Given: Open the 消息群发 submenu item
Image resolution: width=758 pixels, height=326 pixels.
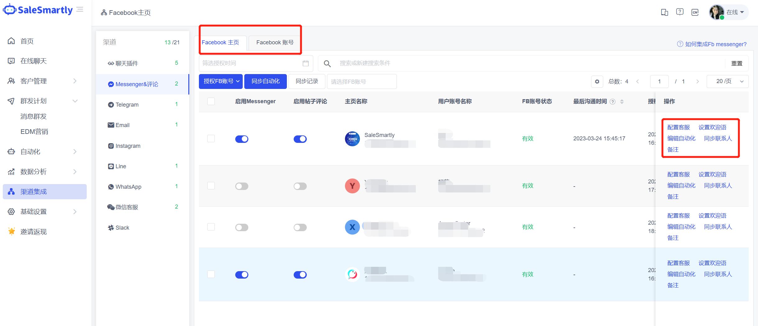Looking at the screenshot, I should tap(34, 117).
